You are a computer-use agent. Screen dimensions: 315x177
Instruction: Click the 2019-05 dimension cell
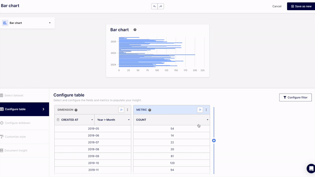pyautogui.click(x=93, y=129)
